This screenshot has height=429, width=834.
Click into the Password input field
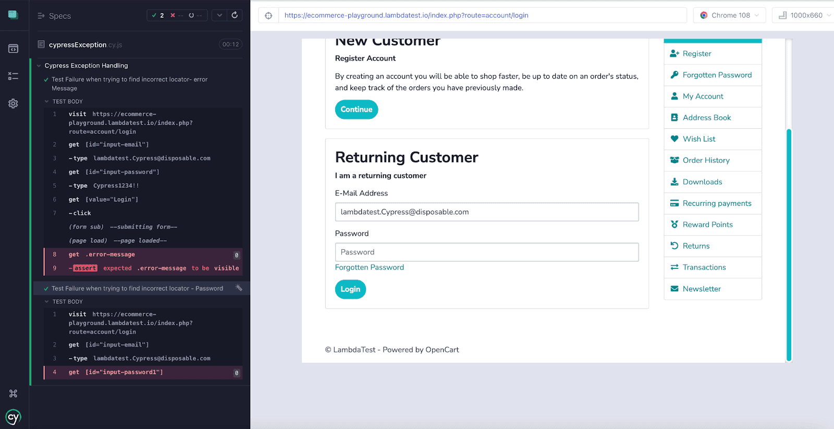[486, 252]
